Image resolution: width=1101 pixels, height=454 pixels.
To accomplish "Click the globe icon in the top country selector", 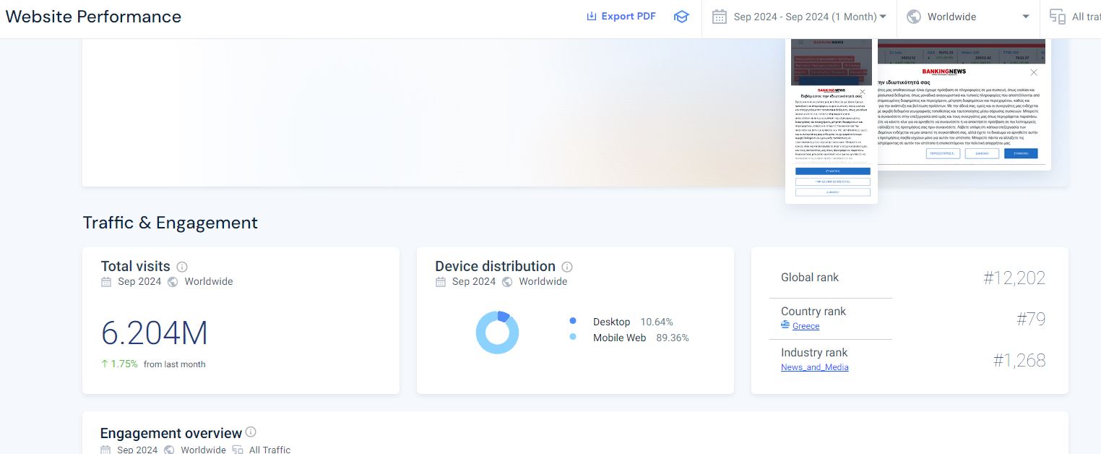I will [x=914, y=17].
